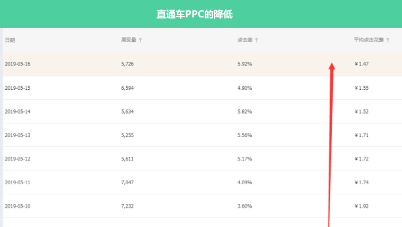402x227 pixels.
Task: Click the sort arrow next to 展现量
Action: pyautogui.click(x=140, y=40)
